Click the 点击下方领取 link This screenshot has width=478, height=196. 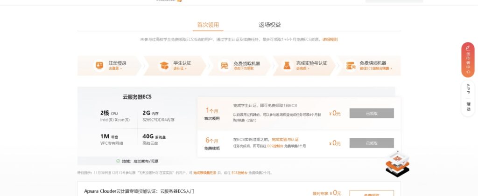[244, 69]
